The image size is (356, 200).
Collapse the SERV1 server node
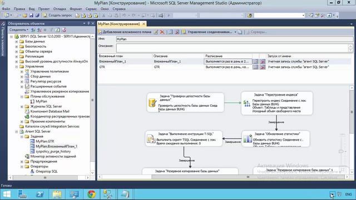click(11, 37)
